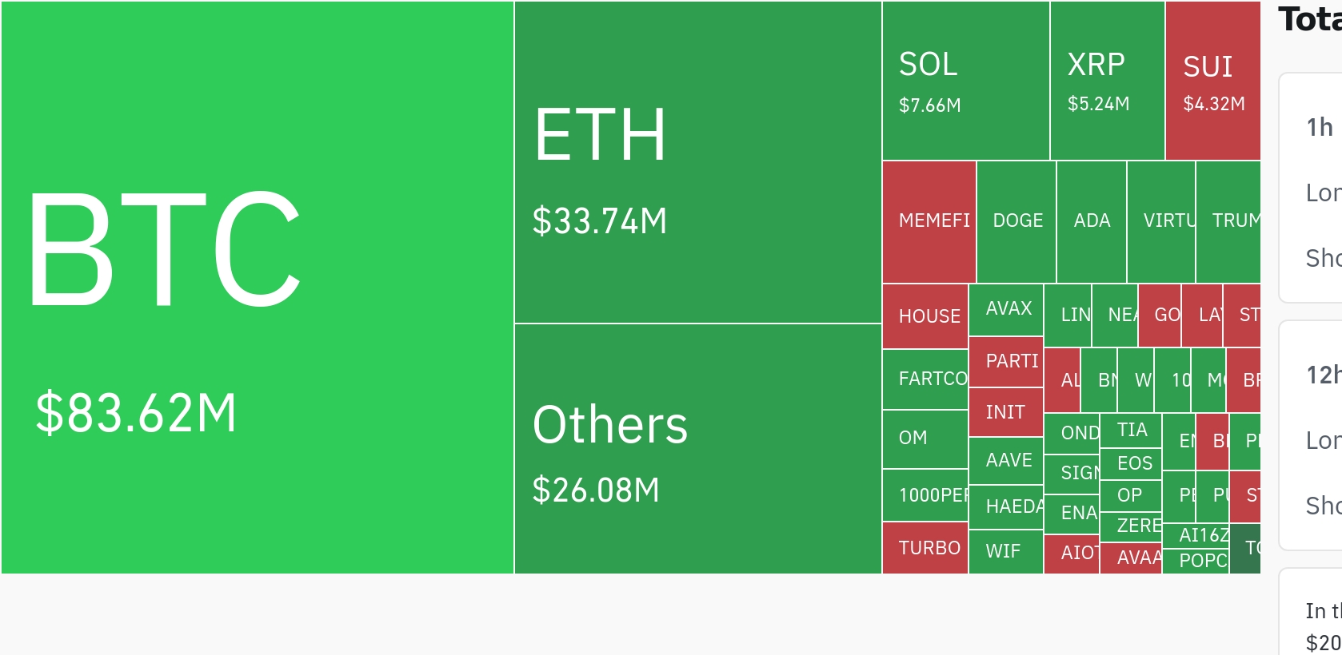Screen dimensions: 1342x655
Task: Select the red MEMEFI tile
Action: tap(929, 222)
